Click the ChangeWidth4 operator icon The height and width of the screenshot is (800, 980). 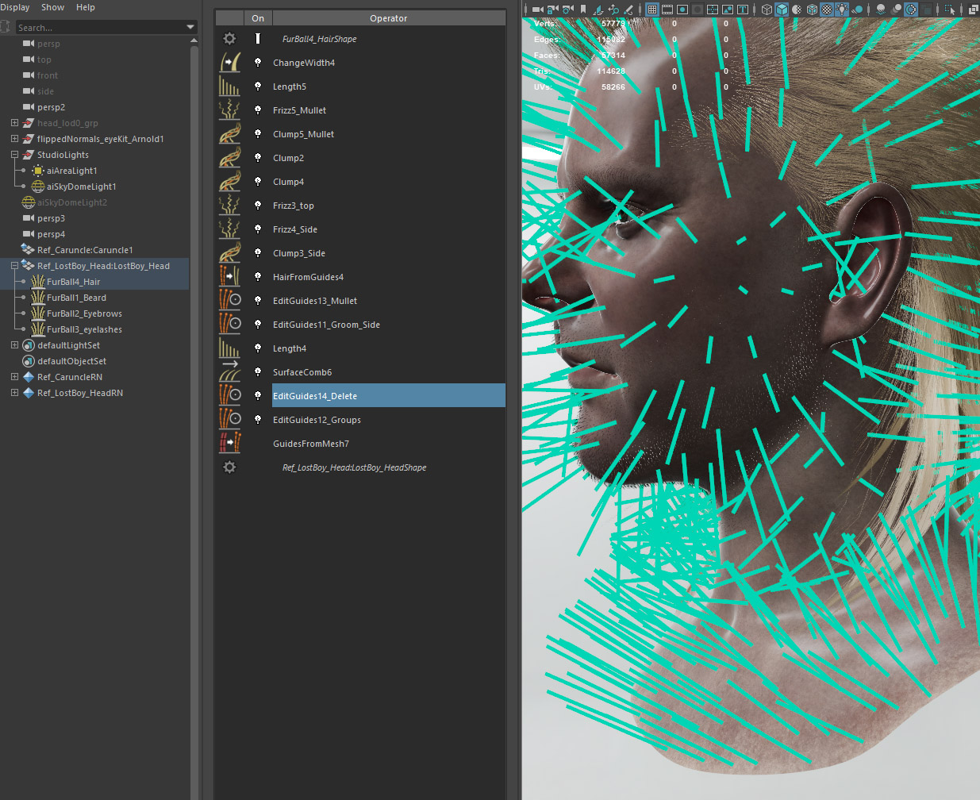pos(229,63)
